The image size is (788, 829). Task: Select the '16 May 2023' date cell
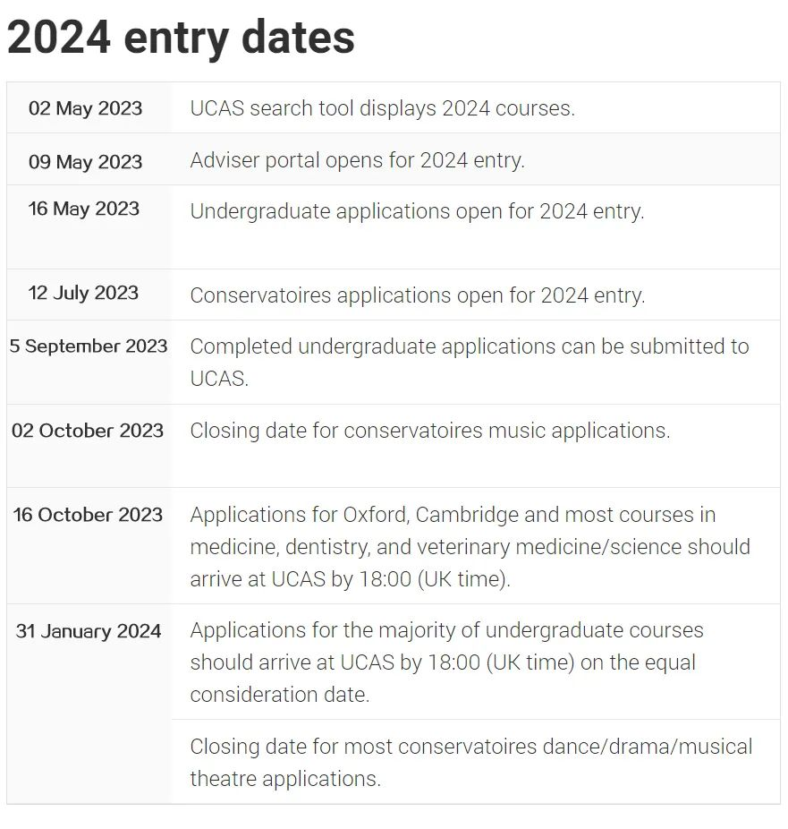(84, 209)
